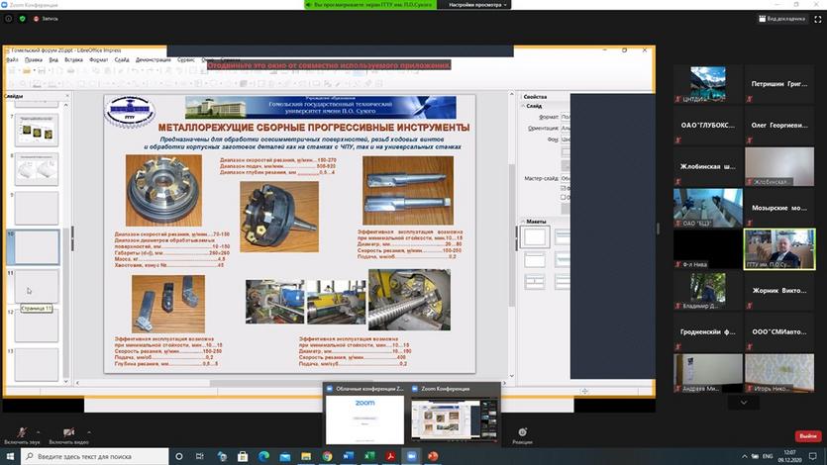Select slide 12 thumbnail in Слайды panel
827x465 pixels.
pyautogui.click(x=37, y=325)
